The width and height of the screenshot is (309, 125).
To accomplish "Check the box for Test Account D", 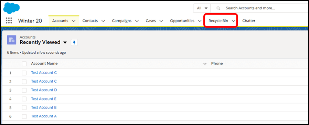I will 24,90.
